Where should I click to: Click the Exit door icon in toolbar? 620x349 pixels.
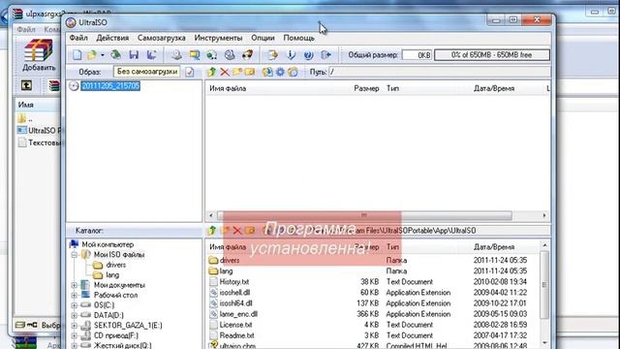click(325, 54)
